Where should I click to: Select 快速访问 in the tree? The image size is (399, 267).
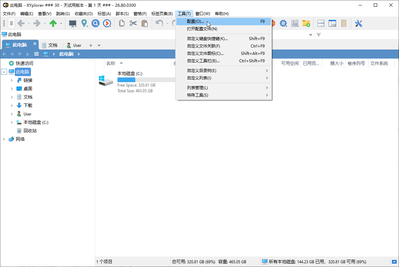pyautogui.click(x=25, y=63)
